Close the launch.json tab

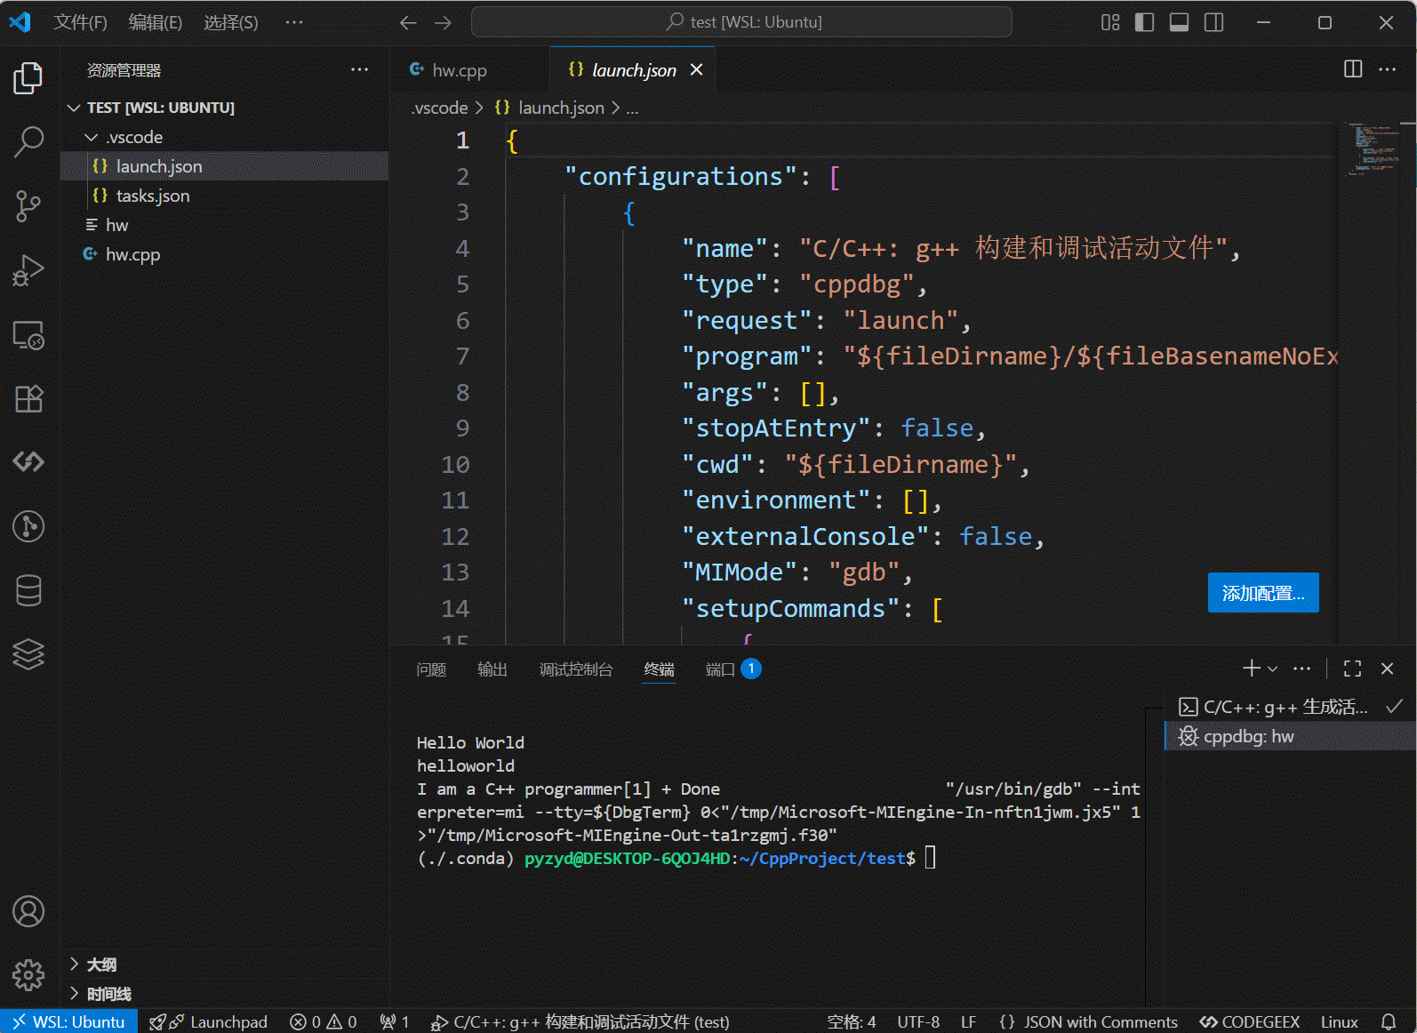697,69
